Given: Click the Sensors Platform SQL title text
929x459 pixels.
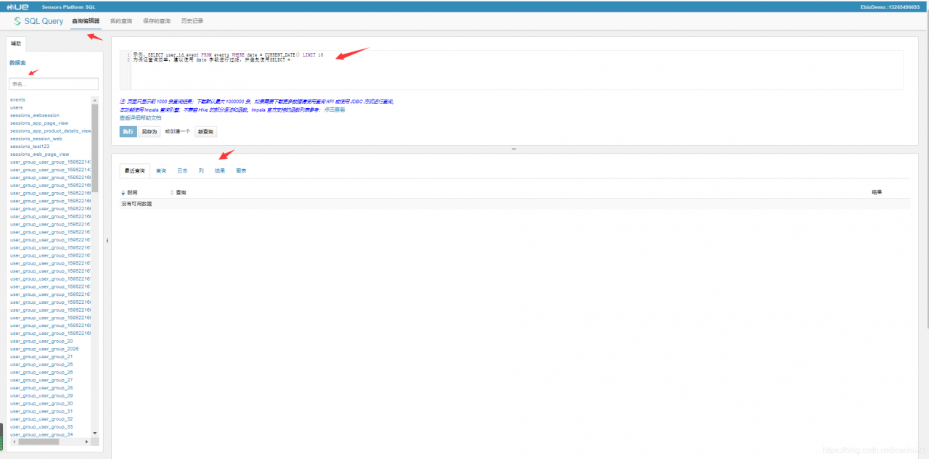Looking at the screenshot, I should (x=67, y=6).
